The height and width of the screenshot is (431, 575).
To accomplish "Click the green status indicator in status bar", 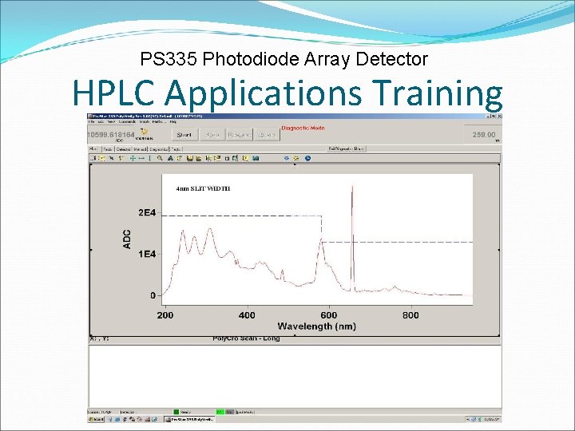I will click(x=176, y=412).
